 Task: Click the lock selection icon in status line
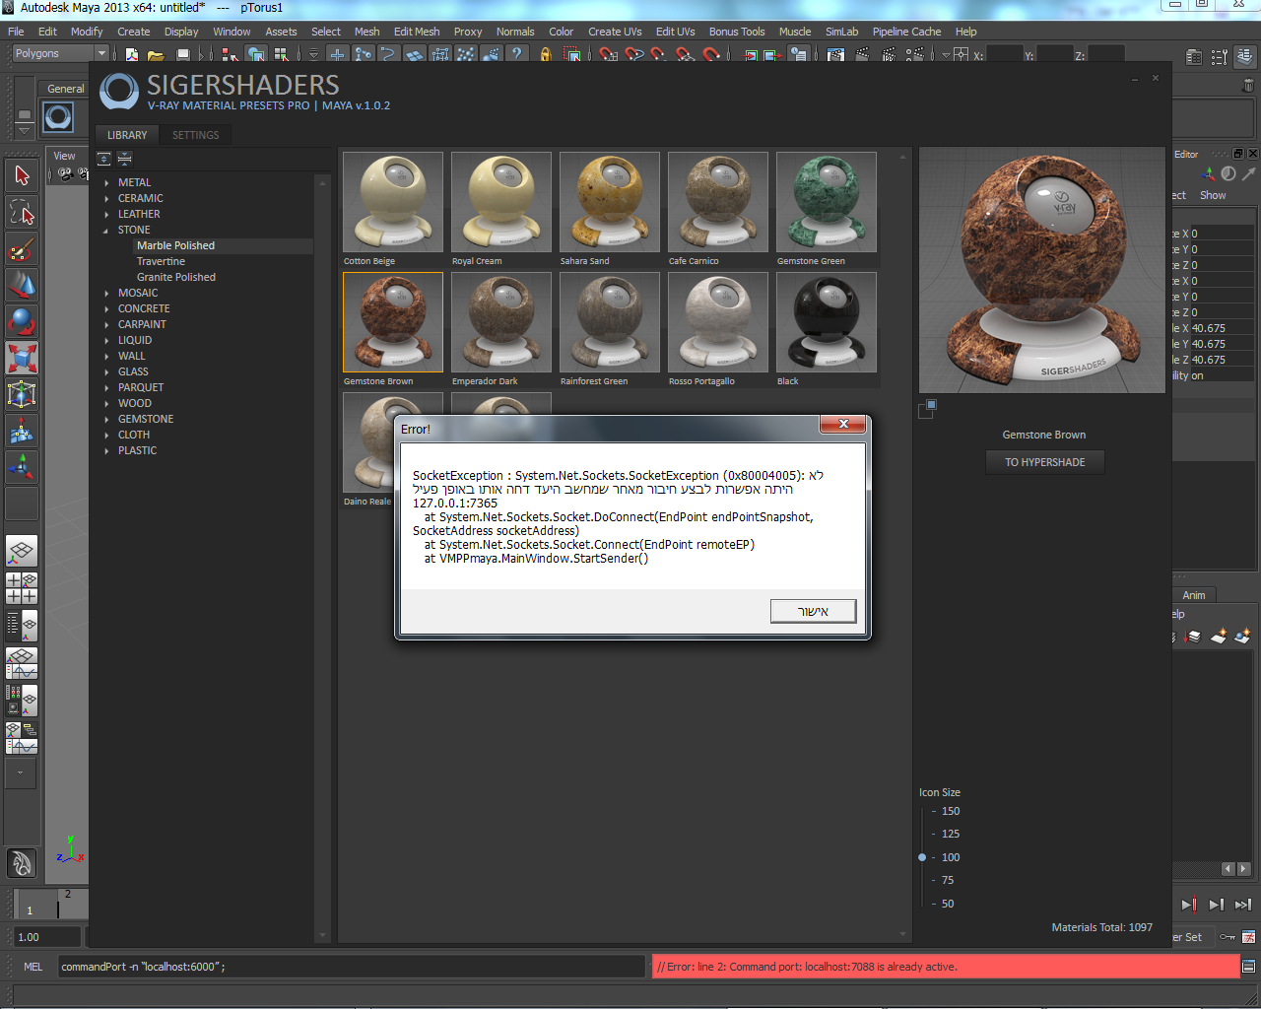click(545, 55)
